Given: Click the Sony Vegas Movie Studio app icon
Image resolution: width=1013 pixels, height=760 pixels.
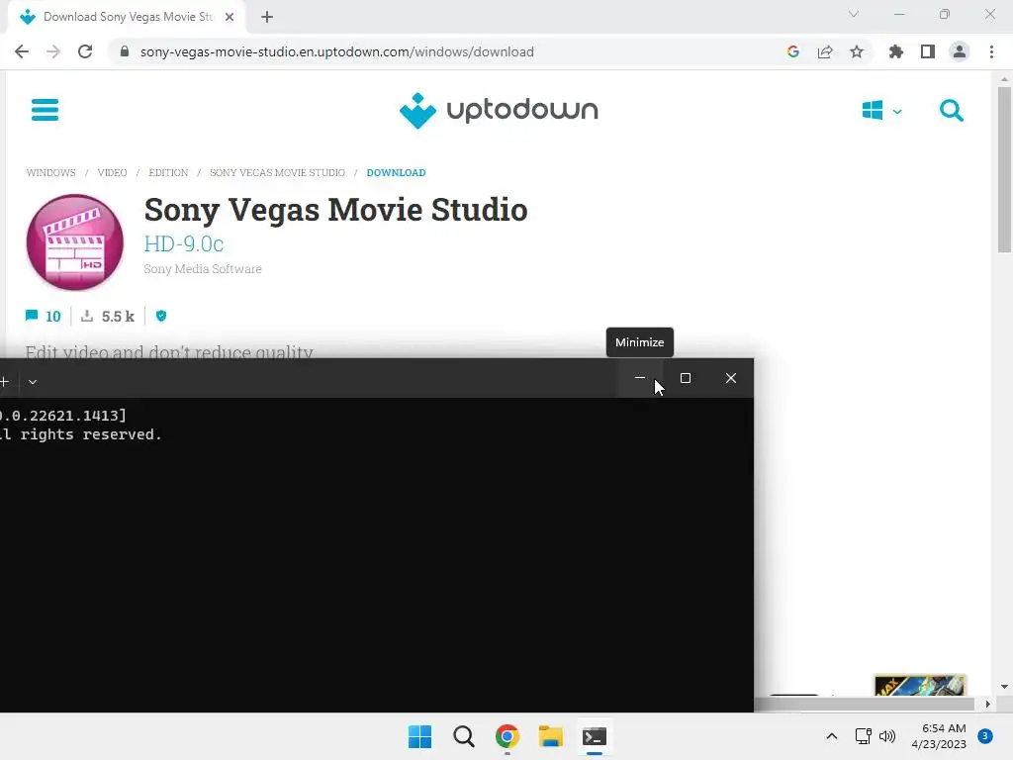Looking at the screenshot, I should (x=75, y=242).
